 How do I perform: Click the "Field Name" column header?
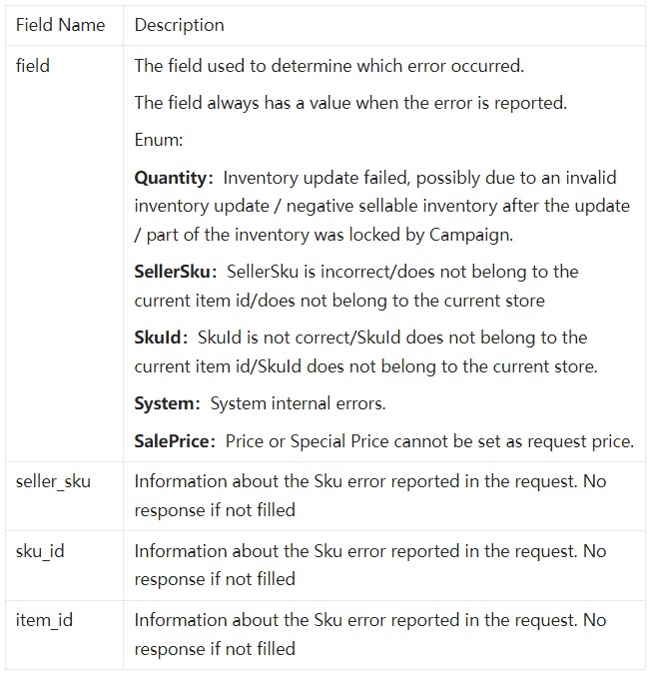coord(60,25)
